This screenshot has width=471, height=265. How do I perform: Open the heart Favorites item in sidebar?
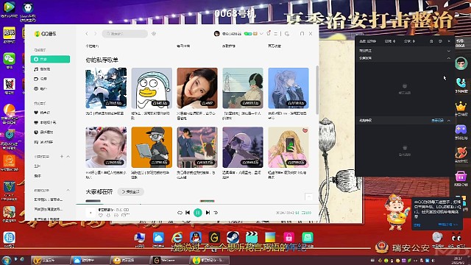(50, 113)
